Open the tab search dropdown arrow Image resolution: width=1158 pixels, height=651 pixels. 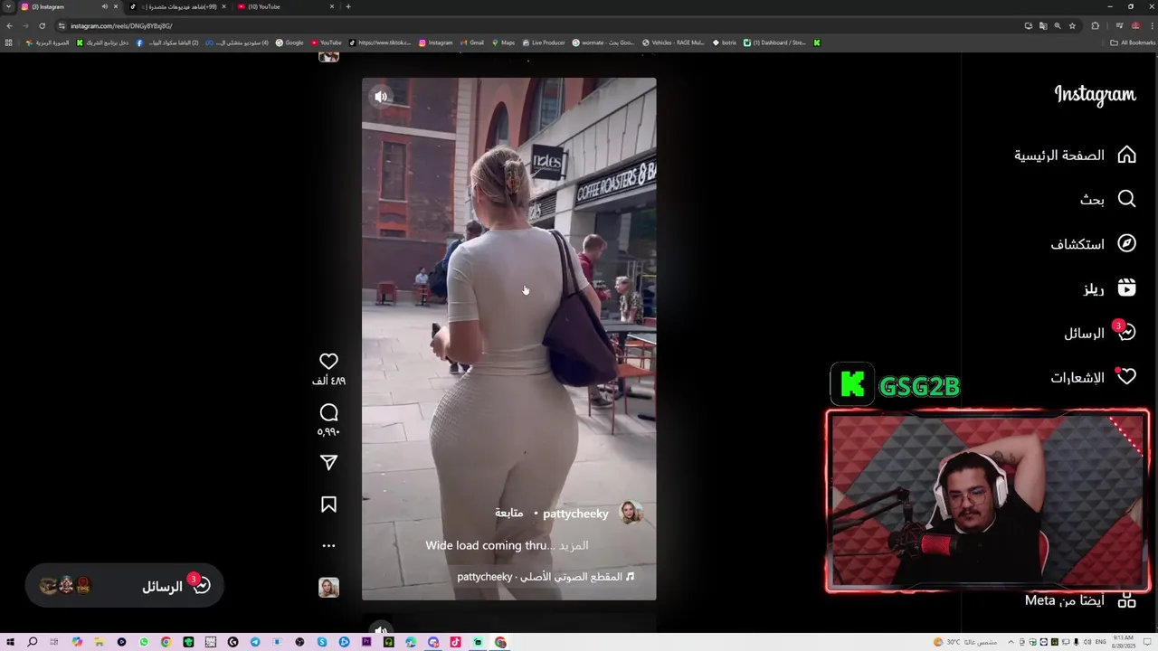pos(8,6)
